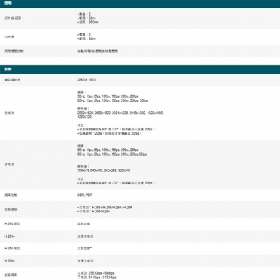Click the H.265 類型 row label
The image size is (280, 280).
pos(12,249)
